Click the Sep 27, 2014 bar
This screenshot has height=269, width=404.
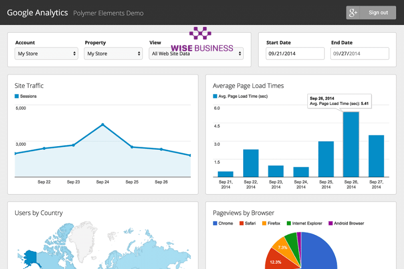376,156
